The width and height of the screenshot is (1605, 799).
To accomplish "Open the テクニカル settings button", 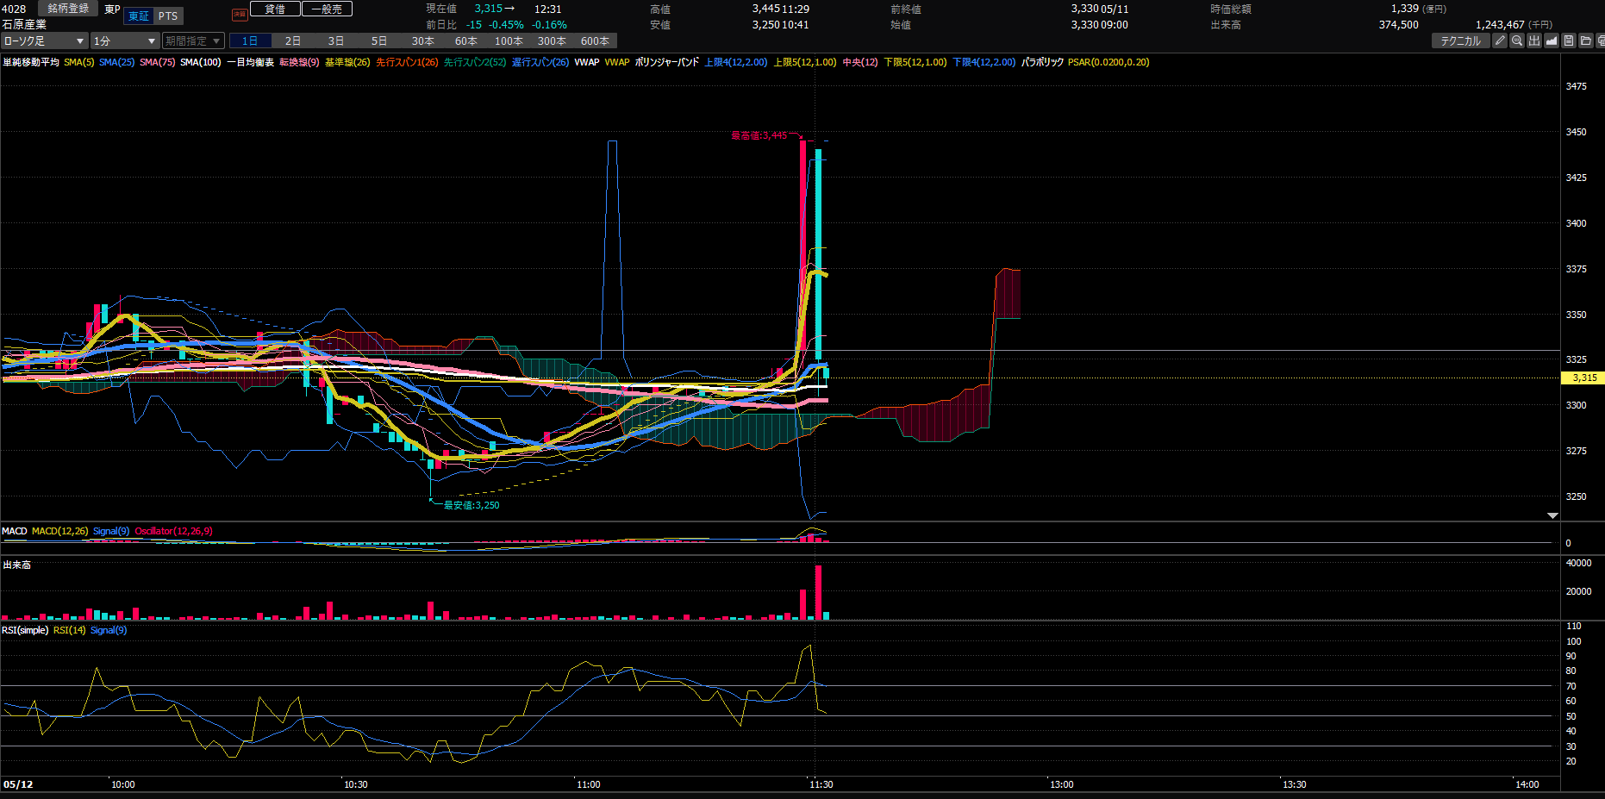I will click(1460, 41).
